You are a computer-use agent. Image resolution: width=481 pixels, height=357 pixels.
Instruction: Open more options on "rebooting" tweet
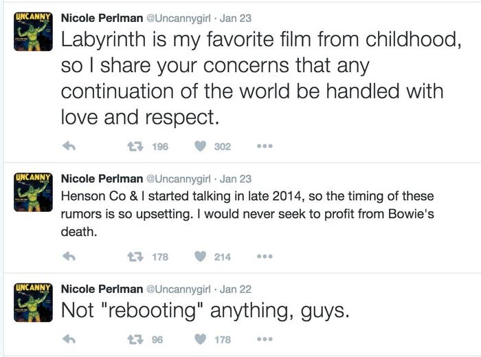(265, 339)
